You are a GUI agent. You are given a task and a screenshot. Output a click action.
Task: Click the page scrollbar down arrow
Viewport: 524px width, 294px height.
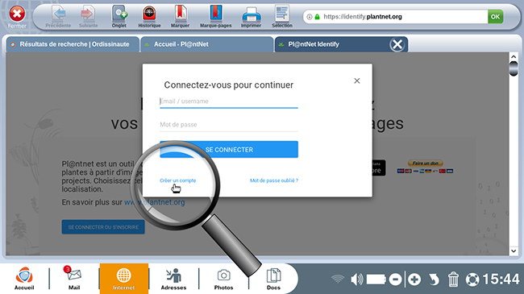pos(514,251)
